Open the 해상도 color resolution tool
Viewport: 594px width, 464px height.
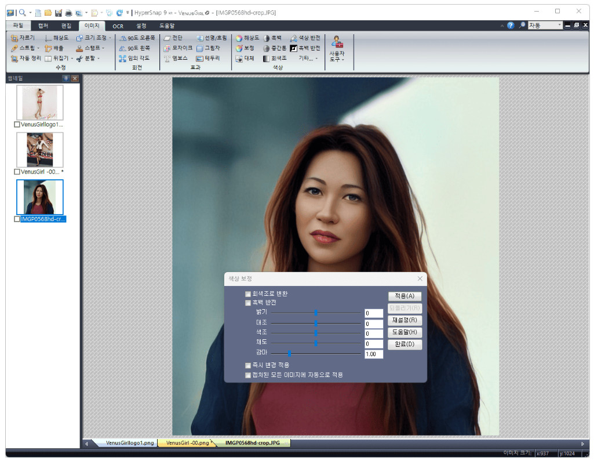pos(247,38)
